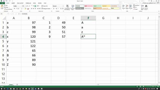Screen dimensions: 160x90
Task: Switch to the DATA tab
Action: pyautogui.click(x=34, y=3)
